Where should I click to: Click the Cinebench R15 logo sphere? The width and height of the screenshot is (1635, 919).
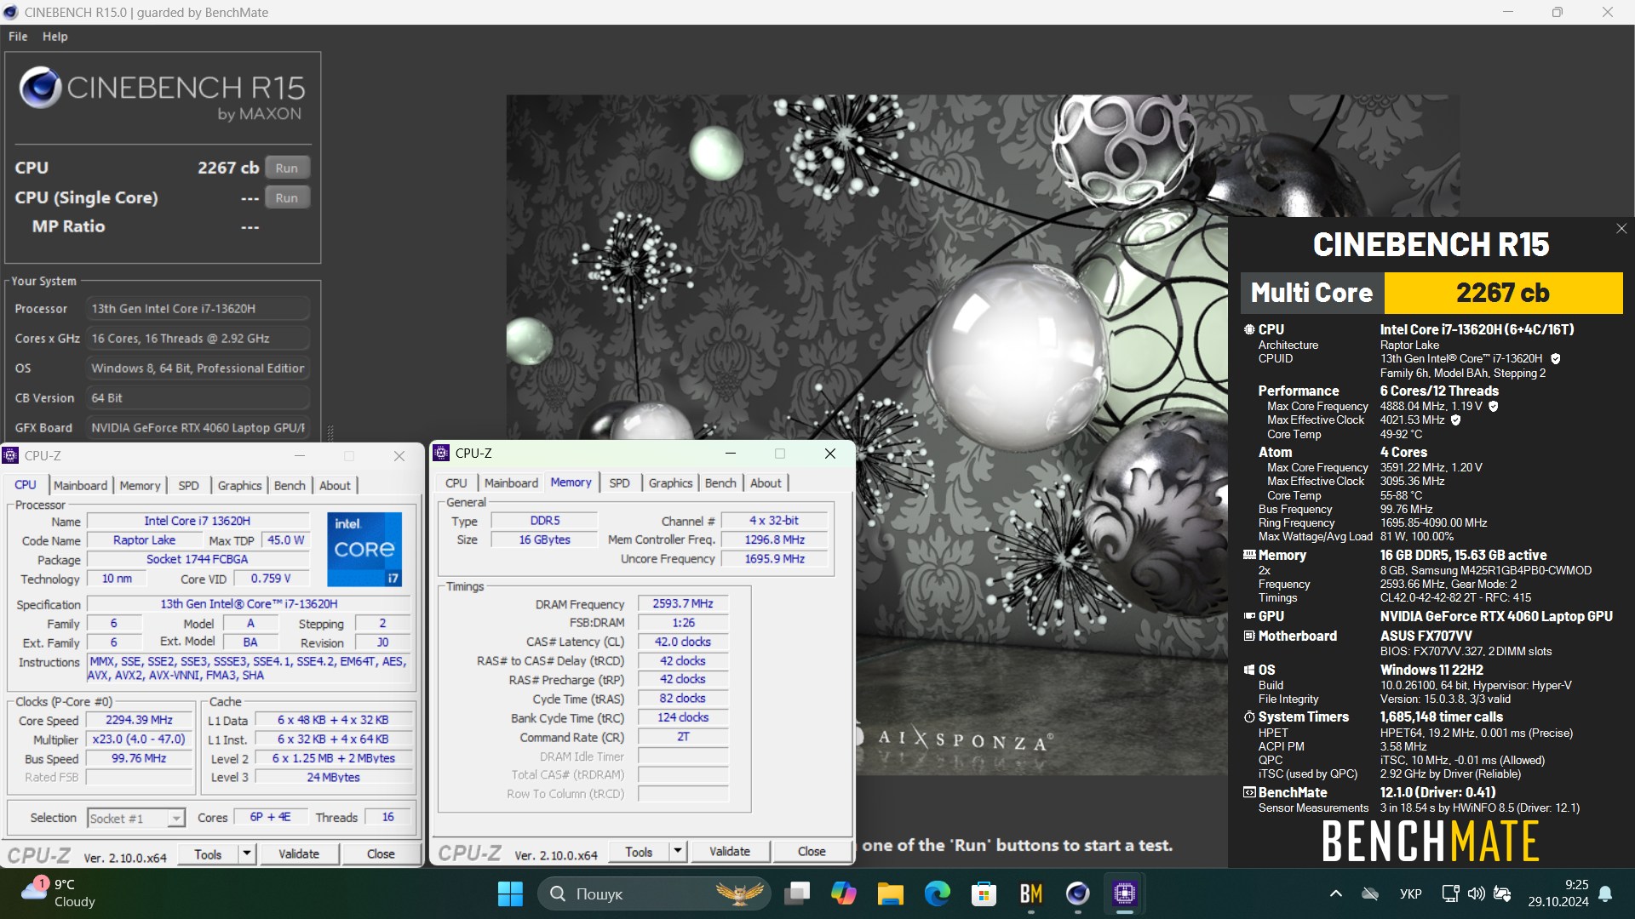pos(39,87)
